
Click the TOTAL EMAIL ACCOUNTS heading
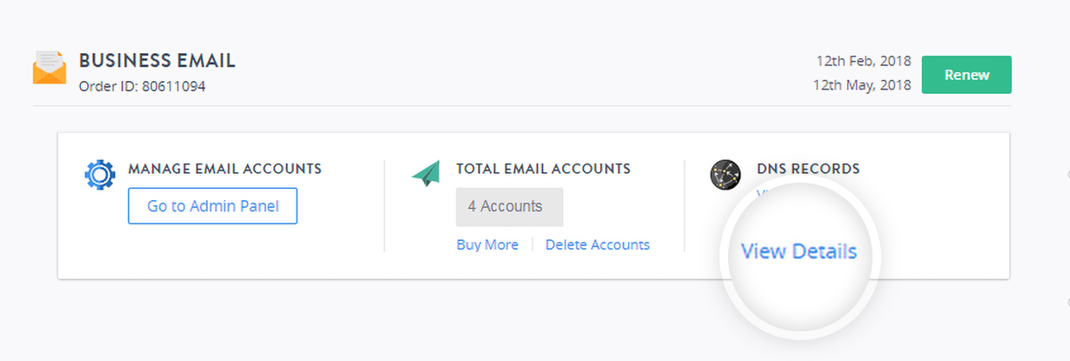544,169
